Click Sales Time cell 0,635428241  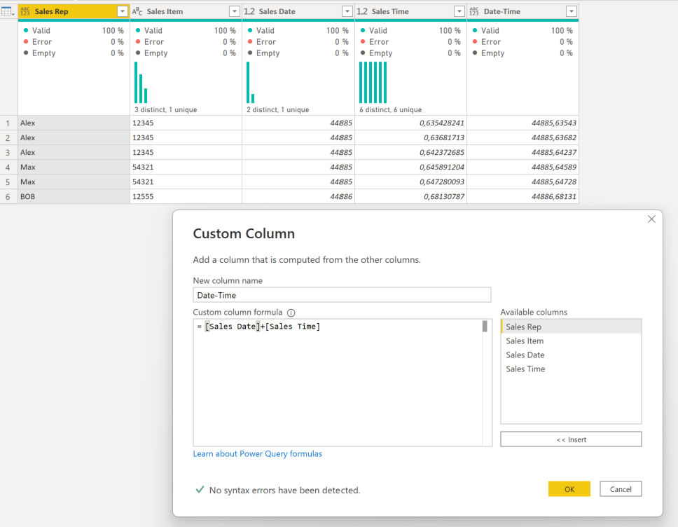410,123
